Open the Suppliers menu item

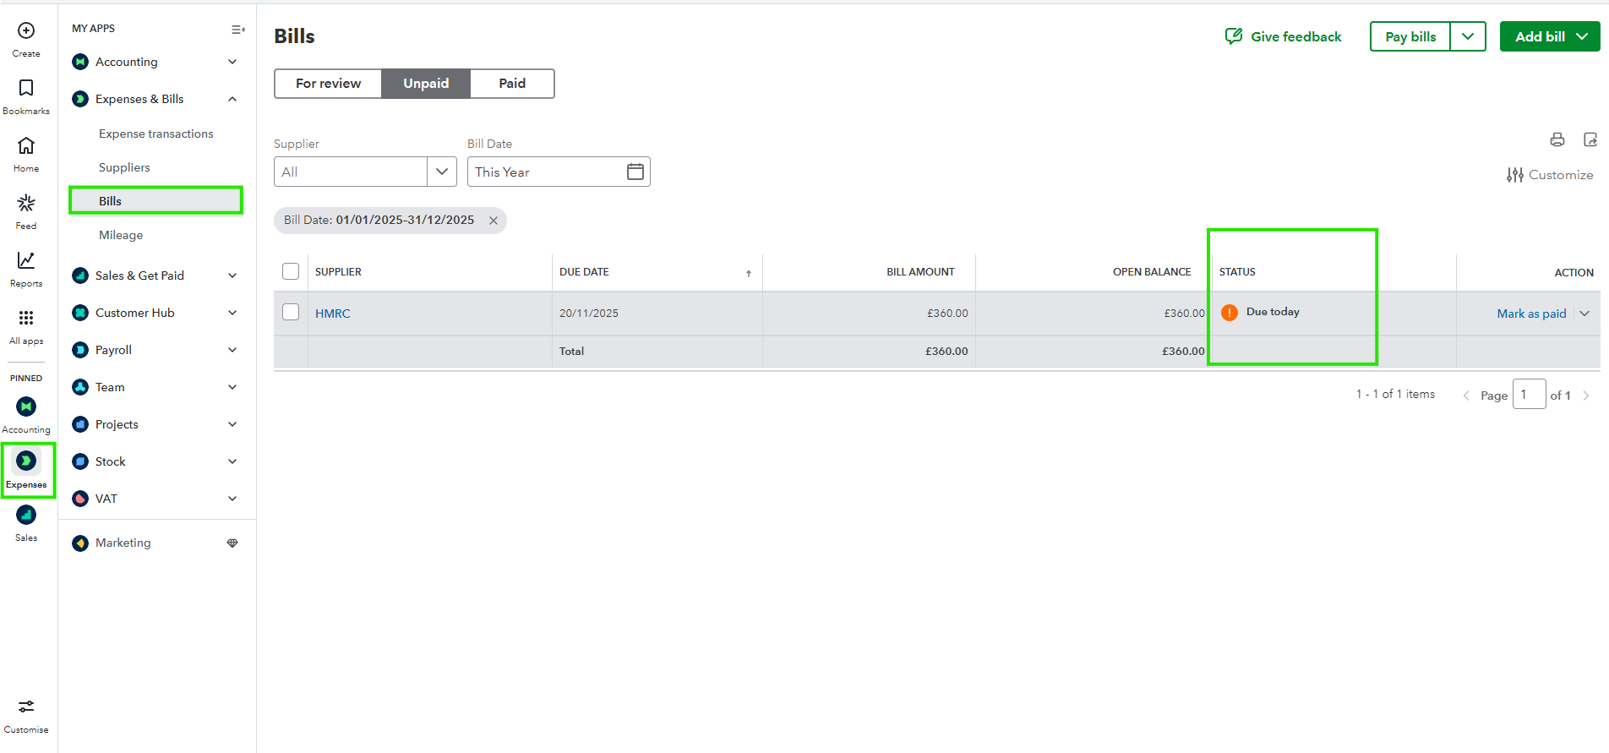tap(124, 167)
